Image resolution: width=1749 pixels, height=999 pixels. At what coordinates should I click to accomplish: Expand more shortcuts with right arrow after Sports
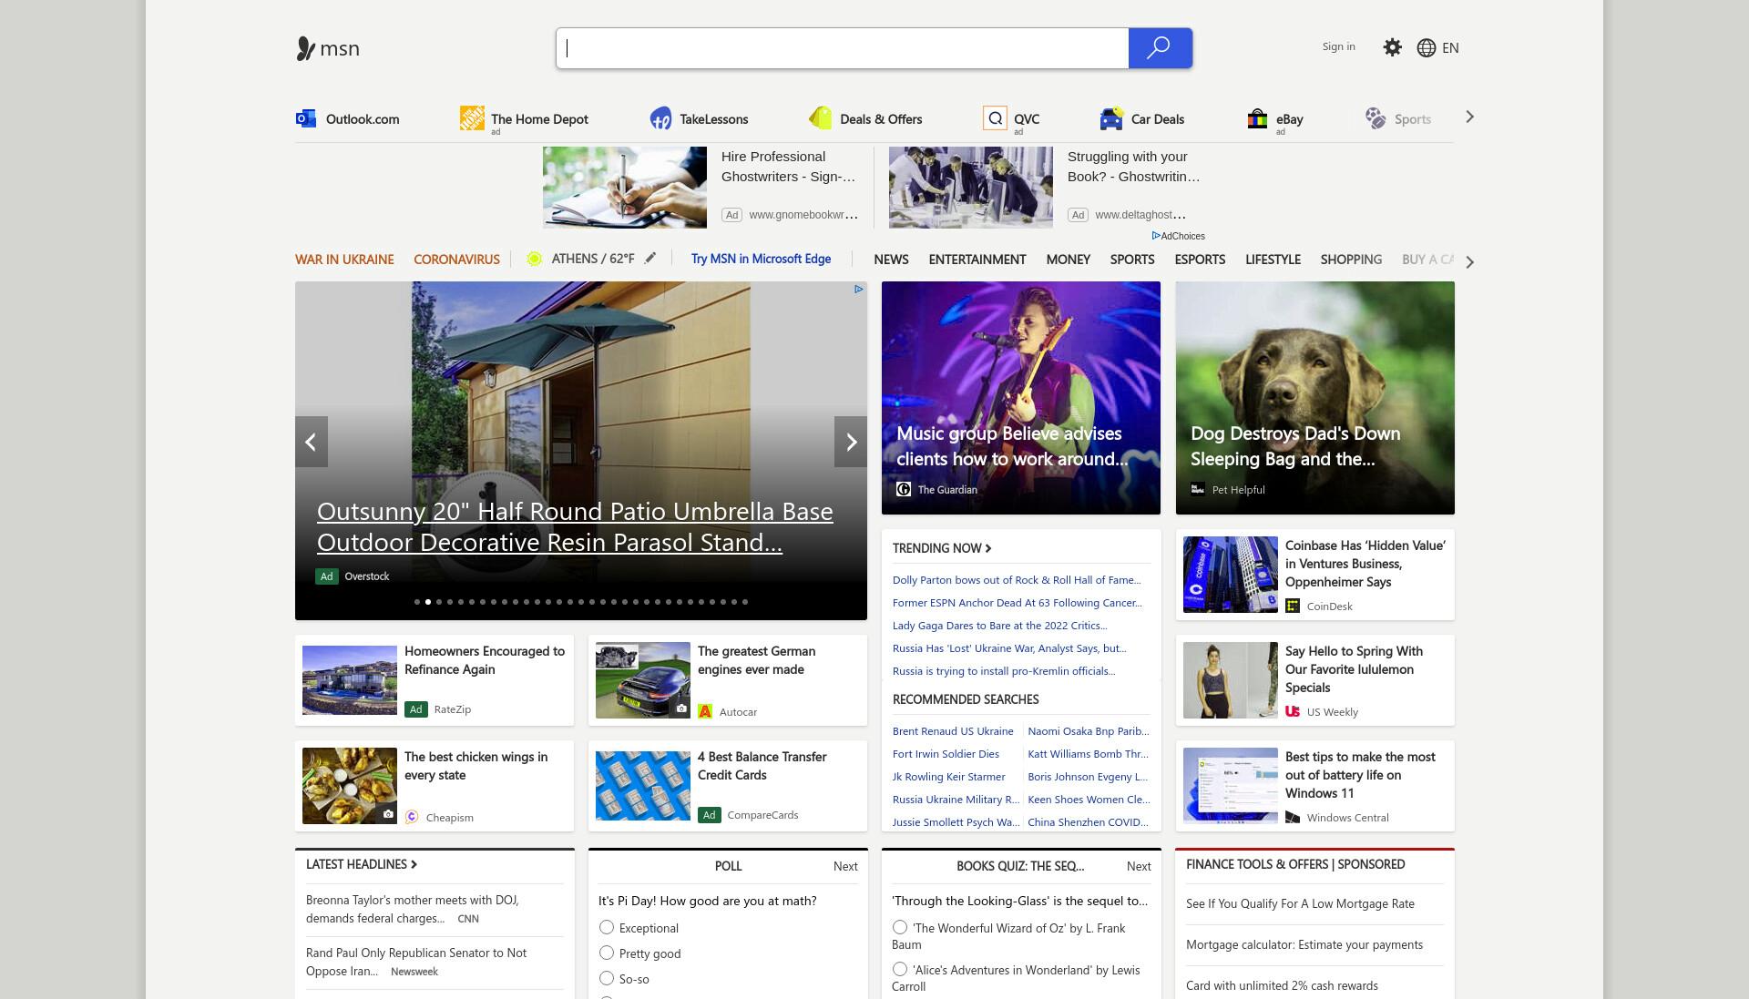(x=1469, y=117)
